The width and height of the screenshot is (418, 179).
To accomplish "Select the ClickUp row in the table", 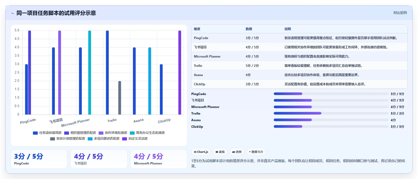I will pos(299,84).
